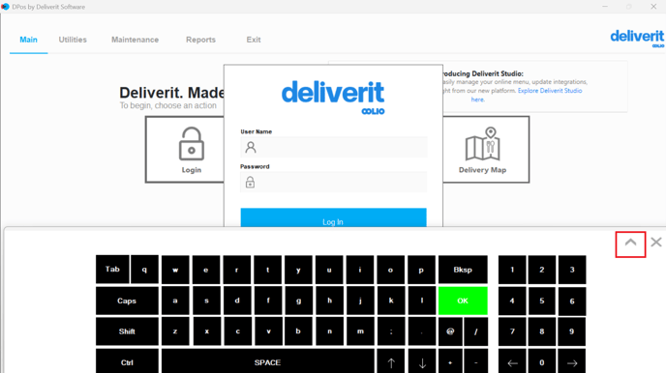Image resolution: width=666 pixels, height=373 pixels.
Task: Tap the e key
Action: click(x=206, y=270)
